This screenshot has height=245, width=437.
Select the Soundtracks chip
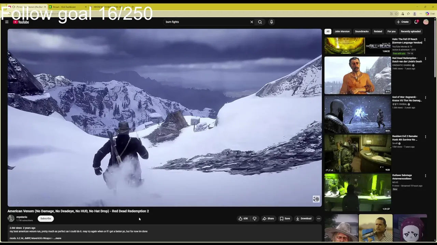pyautogui.click(x=362, y=31)
